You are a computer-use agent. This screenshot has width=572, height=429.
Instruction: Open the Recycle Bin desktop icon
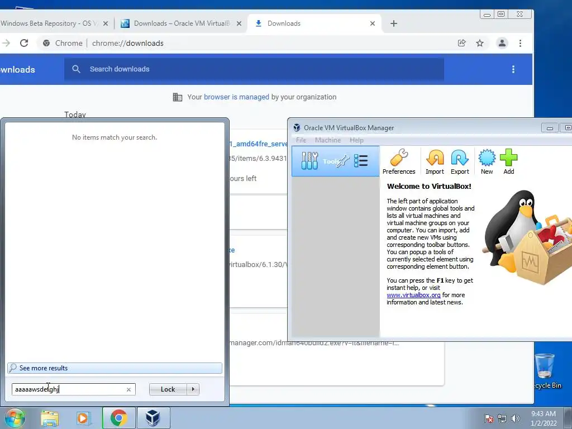tap(546, 371)
